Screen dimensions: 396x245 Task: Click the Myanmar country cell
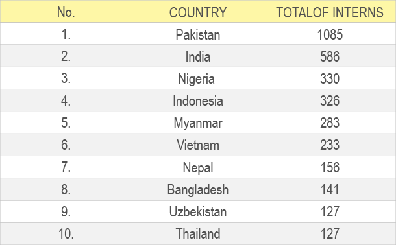coord(198,122)
